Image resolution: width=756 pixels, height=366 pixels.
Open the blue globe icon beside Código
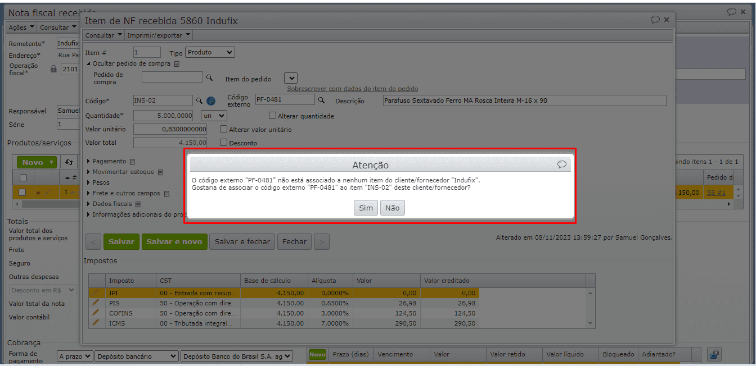tap(211, 101)
